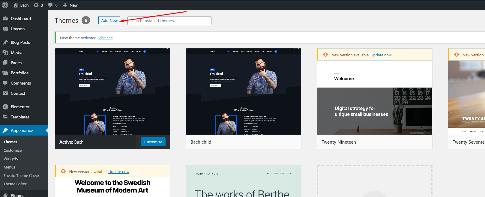The width and height of the screenshot is (485, 197).
Task: Click the Dashboard gauge icon
Action: click(x=5, y=19)
